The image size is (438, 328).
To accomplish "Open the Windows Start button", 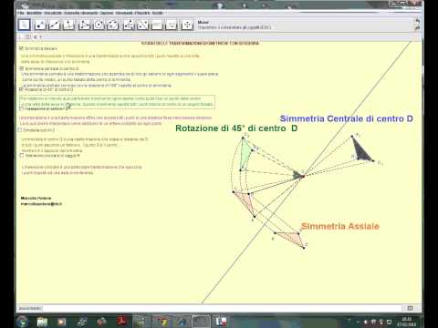I will point(23,322).
